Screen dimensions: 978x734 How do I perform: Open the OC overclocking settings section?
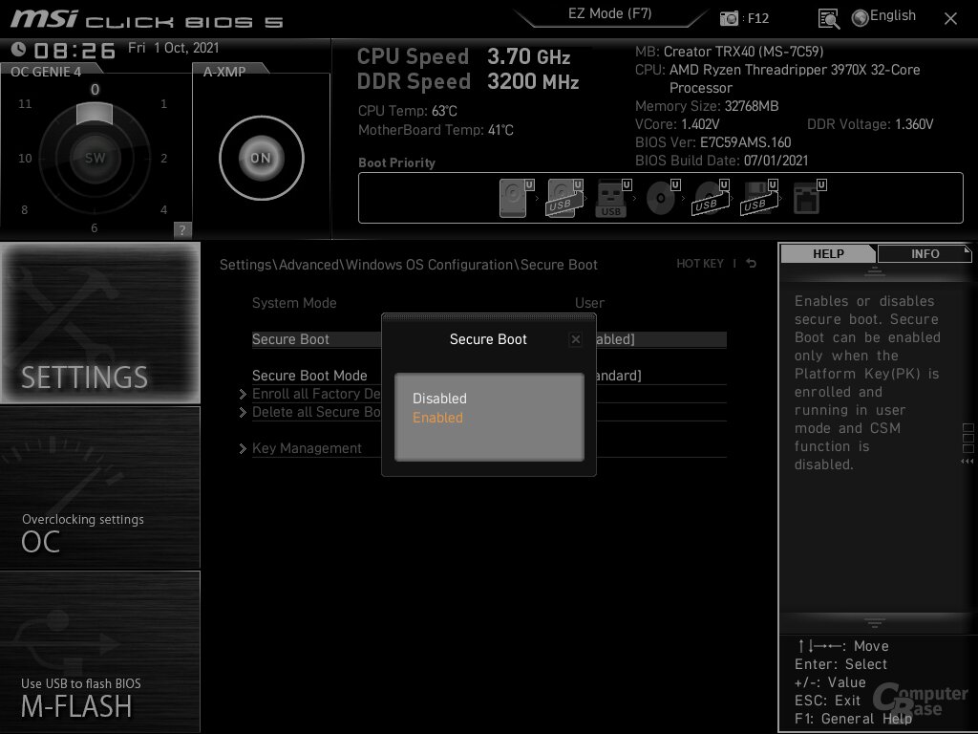99,487
